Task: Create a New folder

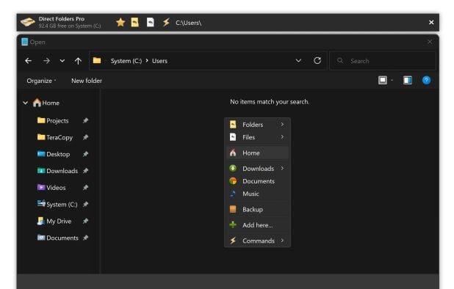Action: pyautogui.click(x=87, y=81)
